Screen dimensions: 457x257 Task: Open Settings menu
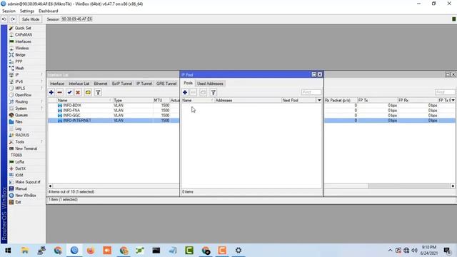tap(27, 11)
